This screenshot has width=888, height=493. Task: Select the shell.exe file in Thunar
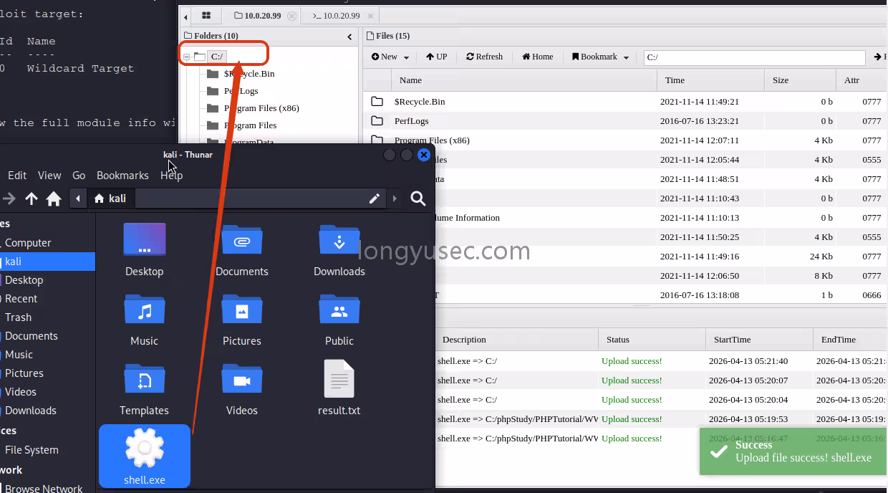(x=145, y=456)
